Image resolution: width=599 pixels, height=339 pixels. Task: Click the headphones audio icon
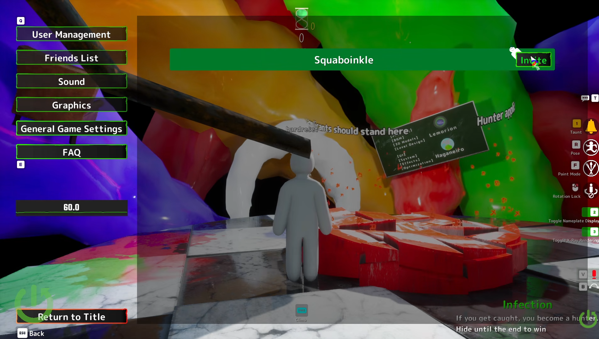[594, 286]
